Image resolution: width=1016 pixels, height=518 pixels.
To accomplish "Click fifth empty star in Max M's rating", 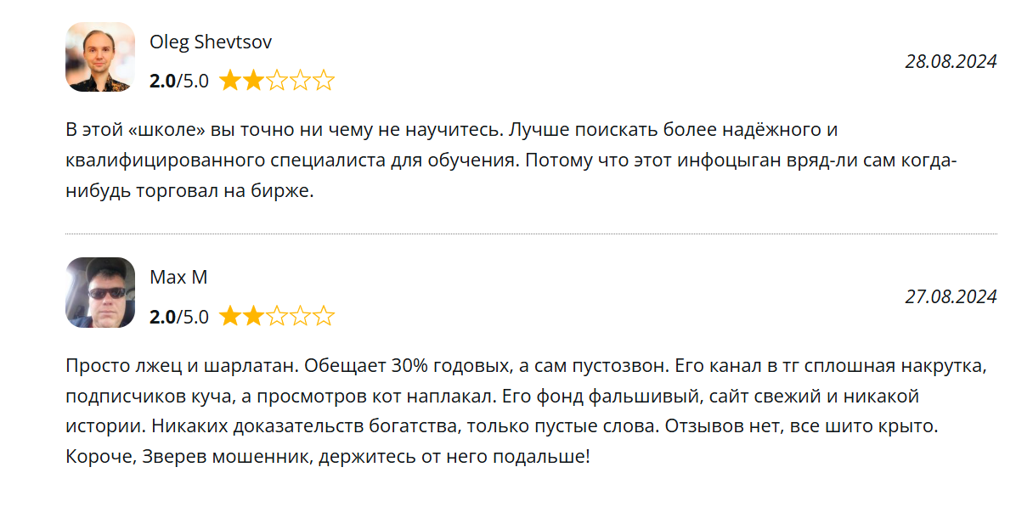I will 324,318.
